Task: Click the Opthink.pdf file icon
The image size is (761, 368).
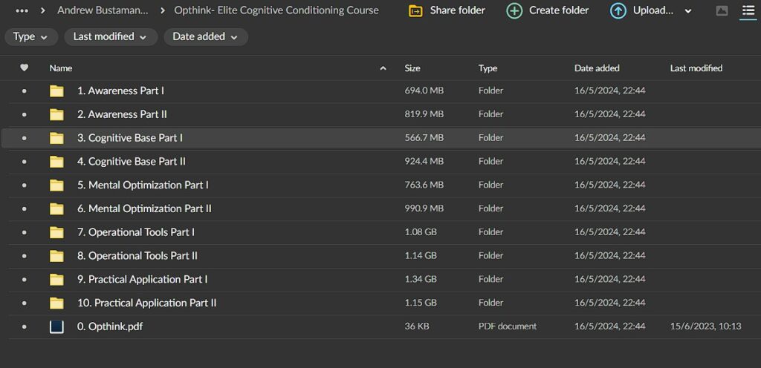Action: point(56,326)
